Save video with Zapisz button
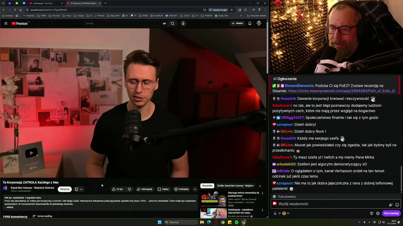403x226 pixels. (163, 189)
